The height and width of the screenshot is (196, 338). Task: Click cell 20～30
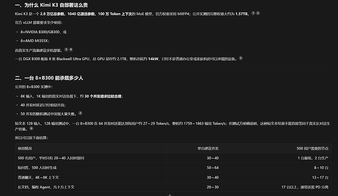pyautogui.click(x=213, y=187)
